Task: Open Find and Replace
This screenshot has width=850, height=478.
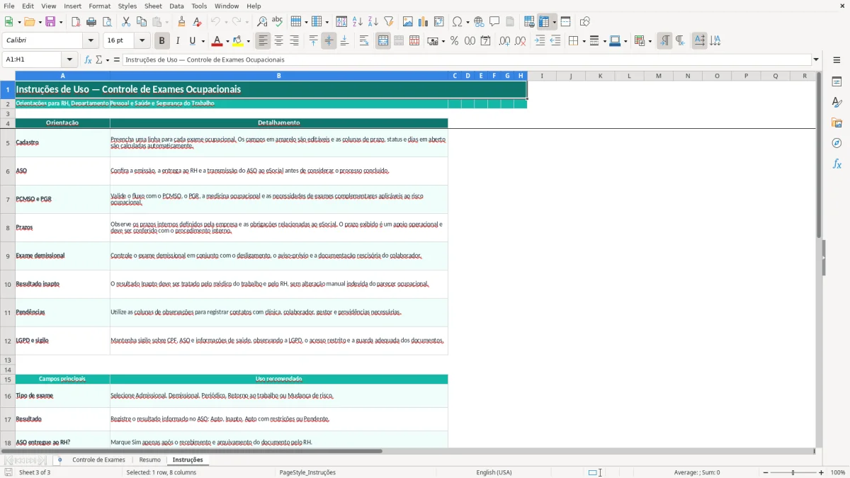Action: pyautogui.click(x=262, y=22)
